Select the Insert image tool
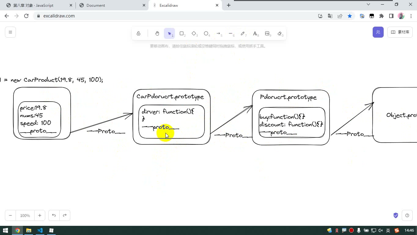The height and width of the screenshot is (235, 417). pyautogui.click(x=267, y=33)
